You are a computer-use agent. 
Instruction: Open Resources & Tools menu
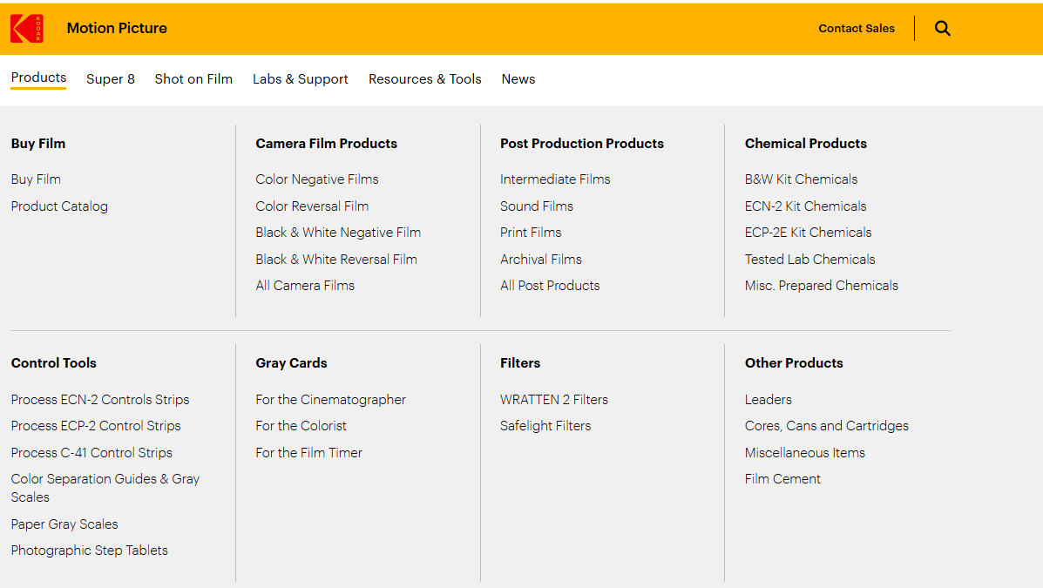(425, 79)
